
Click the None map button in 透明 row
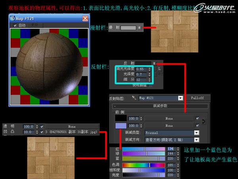tap(72, 126)
